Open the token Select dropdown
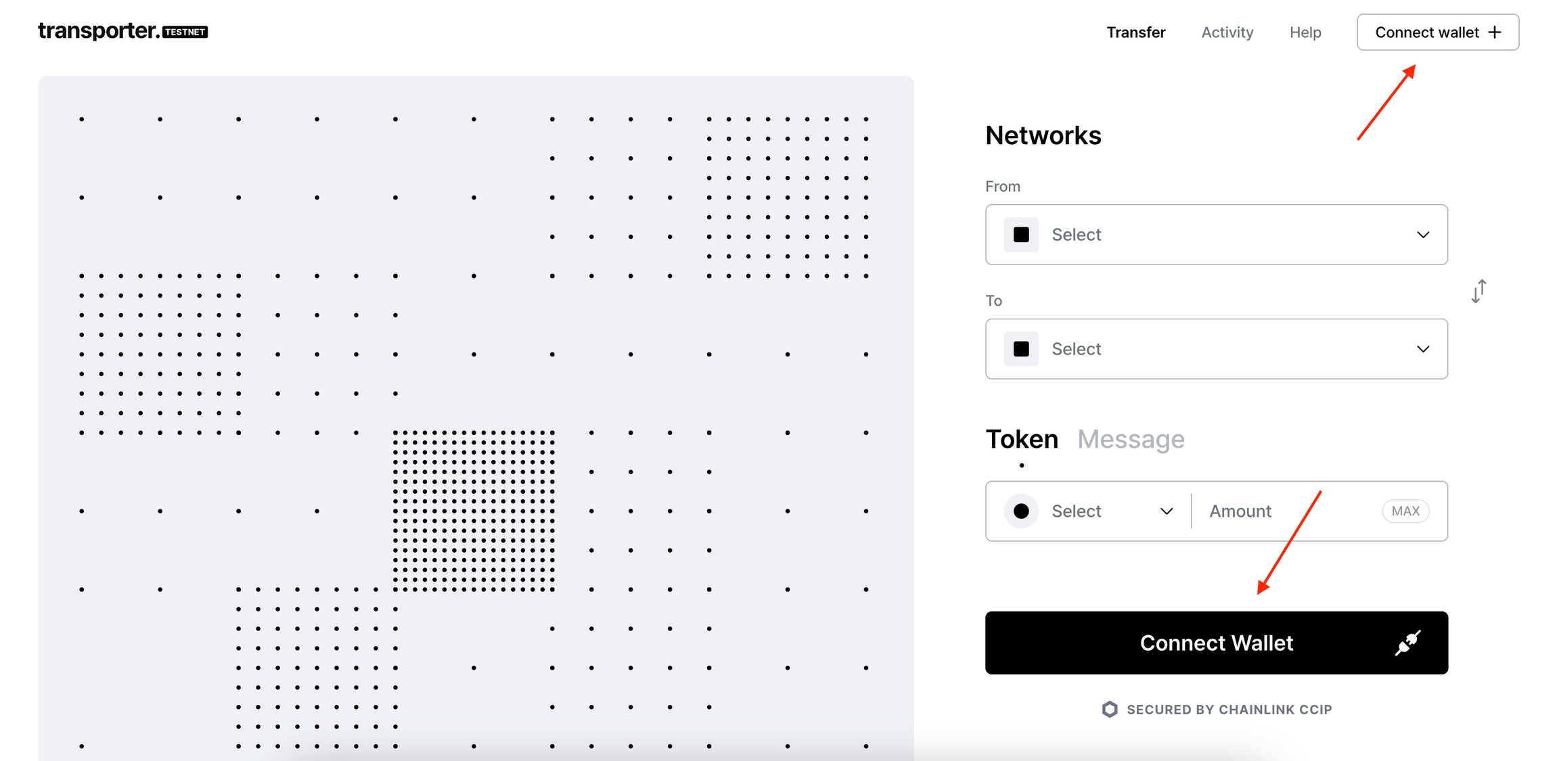Image resolution: width=1559 pixels, height=761 pixels. [1110, 511]
